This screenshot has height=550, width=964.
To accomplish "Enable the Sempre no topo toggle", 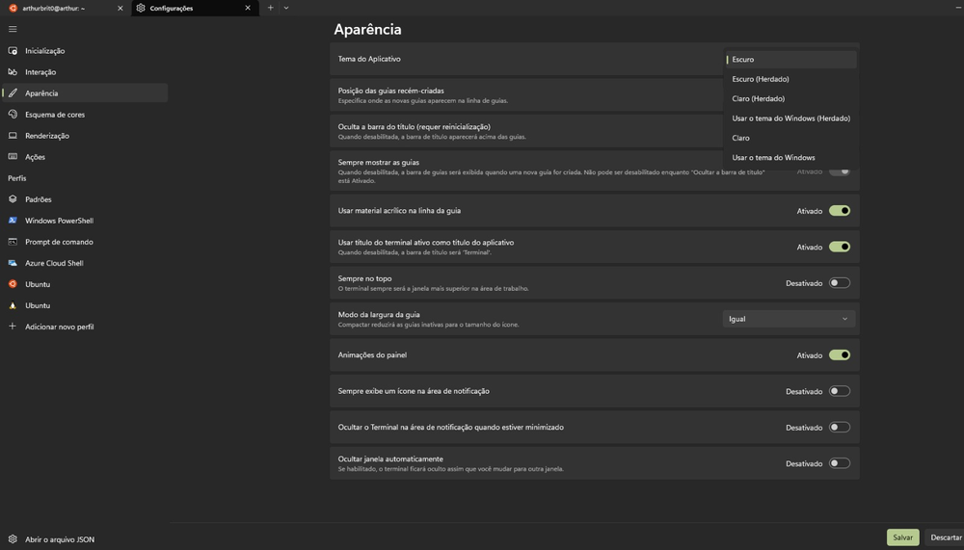I will coord(839,283).
